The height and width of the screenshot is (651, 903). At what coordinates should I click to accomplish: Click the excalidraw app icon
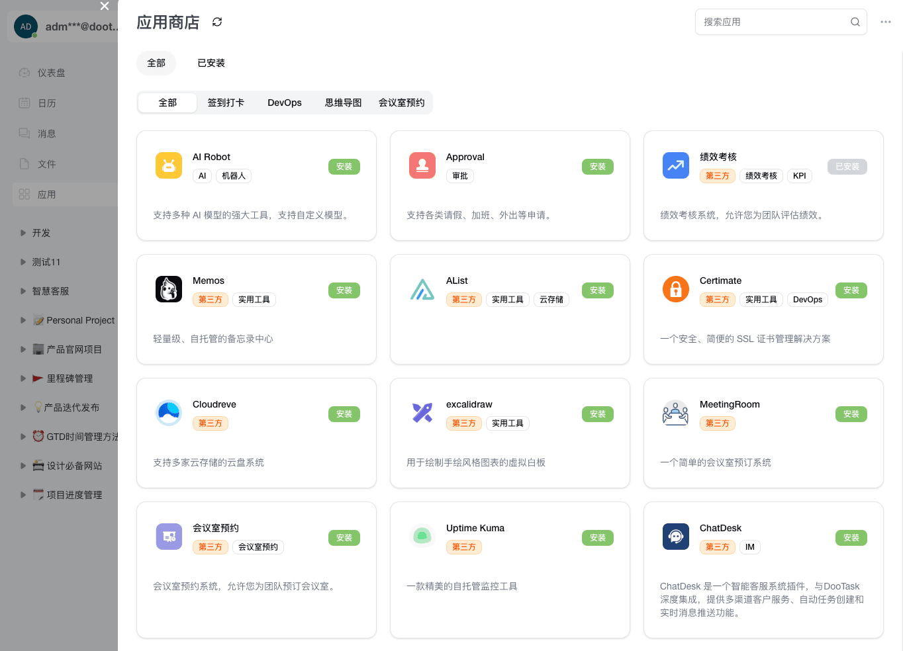point(422,413)
